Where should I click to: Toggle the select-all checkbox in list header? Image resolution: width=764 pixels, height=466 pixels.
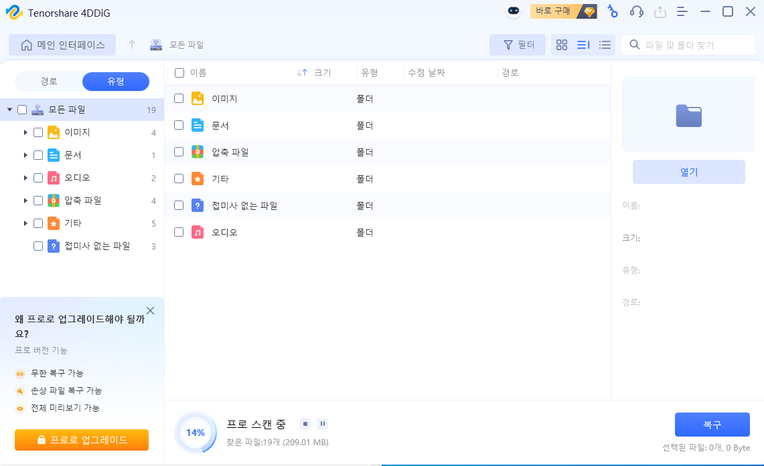click(179, 73)
